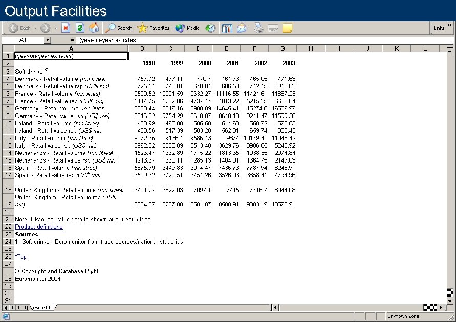Click the Edit in Excel toolbar icon

coord(273,28)
